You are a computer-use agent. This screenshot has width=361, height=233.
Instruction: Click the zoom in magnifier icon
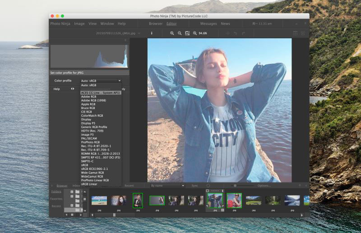click(x=172, y=33)
